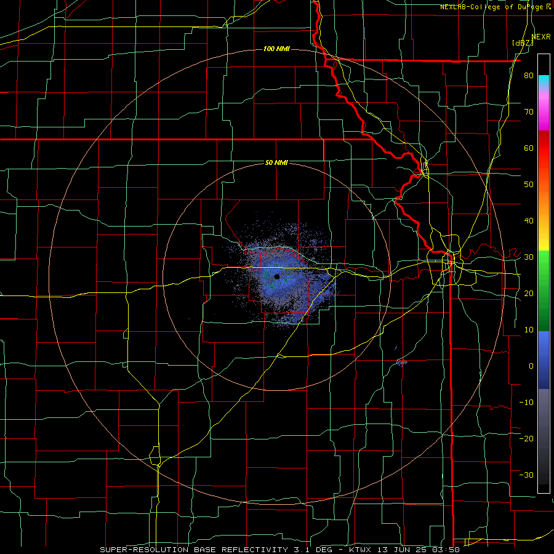554x554 pixels.
Task: Click the small isolated blue echo southeast of radar
Action: (x=402, y=362)
